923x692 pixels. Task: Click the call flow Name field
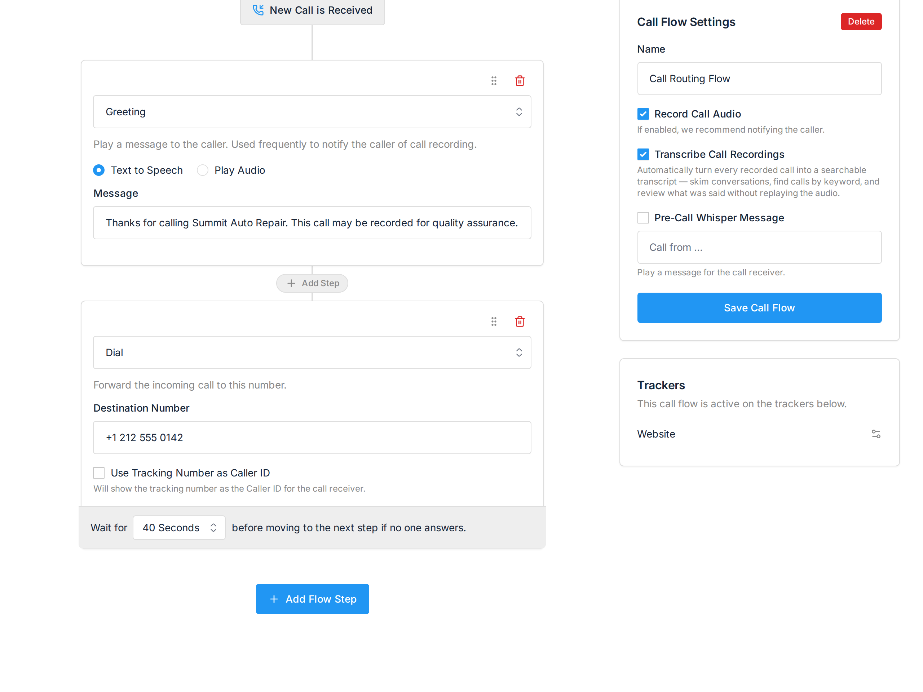tap(759, 79)
